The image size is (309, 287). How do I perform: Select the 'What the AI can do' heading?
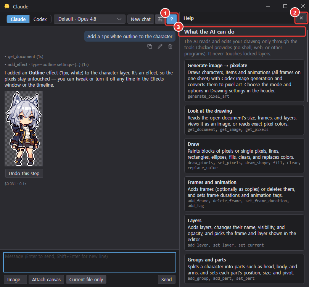209,32
